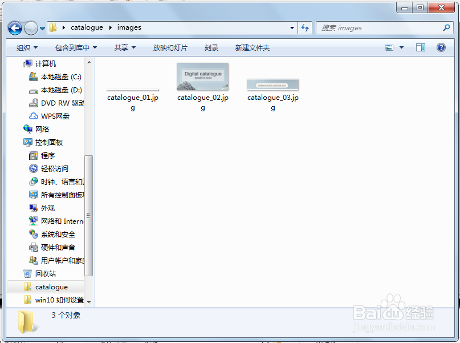Open the view options dropdown arrow
Viewport: 460px width, 343px height.
tap(402, 47)
